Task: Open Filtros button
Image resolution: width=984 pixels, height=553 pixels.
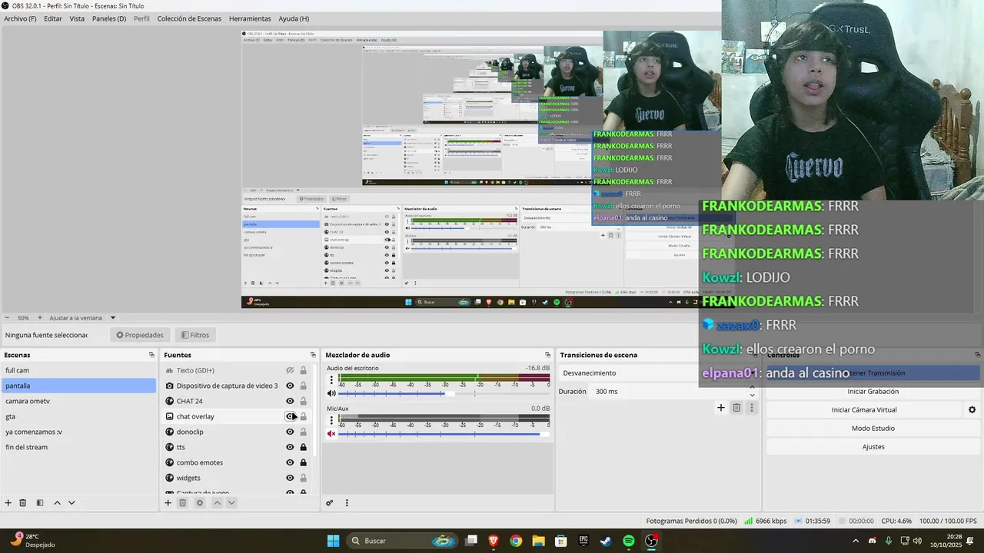Action: 194,335
